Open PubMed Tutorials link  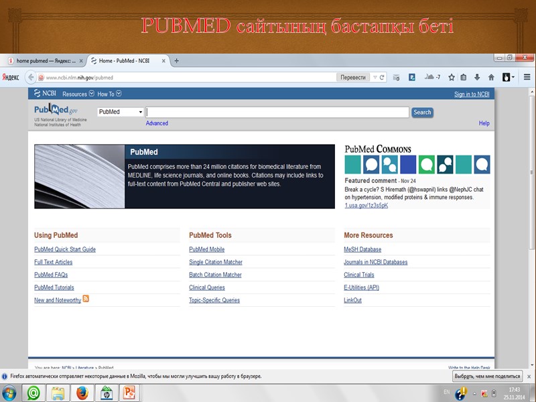point(54,287)
